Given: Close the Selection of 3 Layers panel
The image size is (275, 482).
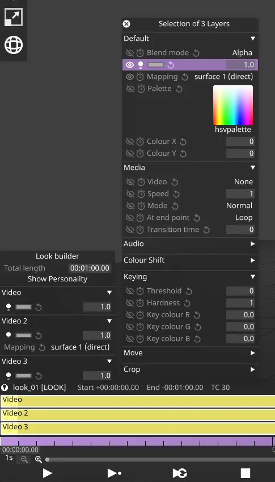Looking at the screenshot, I should click(x=126, y=24).
